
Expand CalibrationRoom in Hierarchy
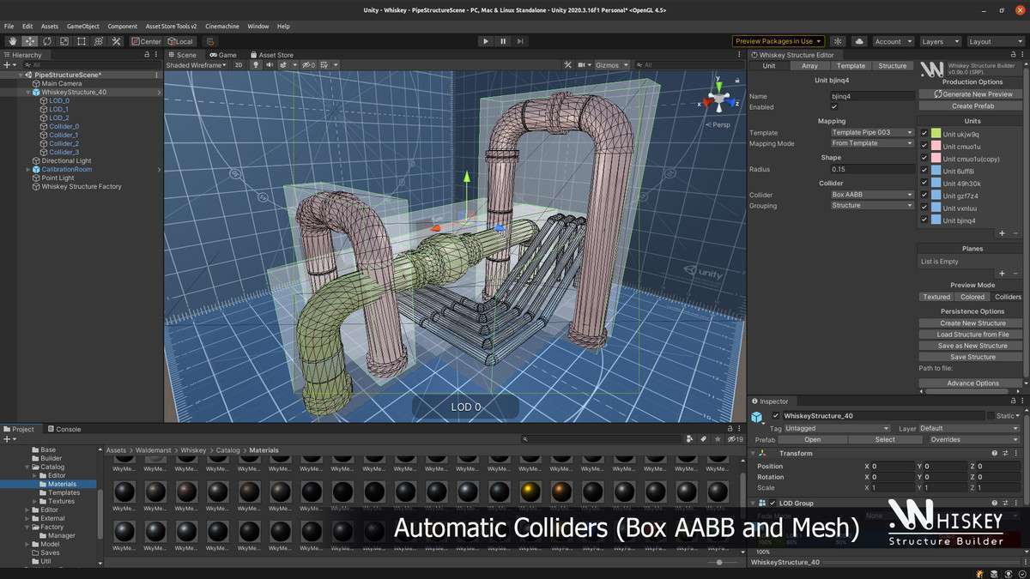click(x=28, y=169)
